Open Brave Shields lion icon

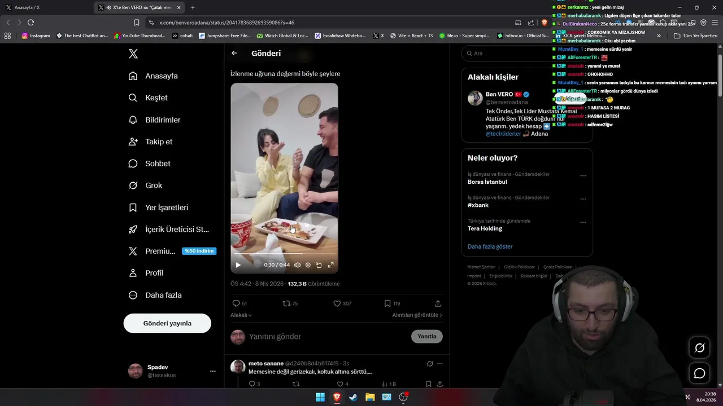point(545,23)
